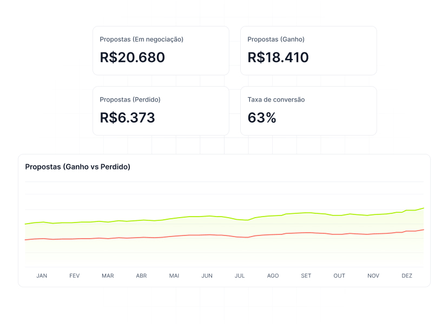Screen dimensions: 448x324
Task: Select SET on the chart axis
Action: click(306, 275)
